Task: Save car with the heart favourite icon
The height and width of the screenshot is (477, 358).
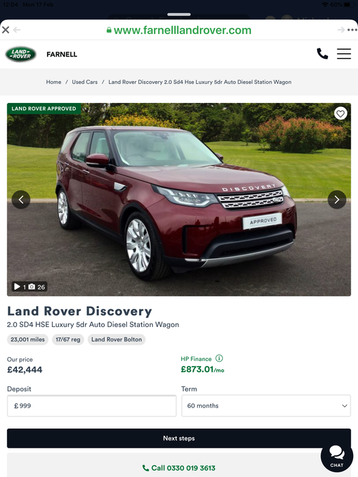Action: coord(340,114)
